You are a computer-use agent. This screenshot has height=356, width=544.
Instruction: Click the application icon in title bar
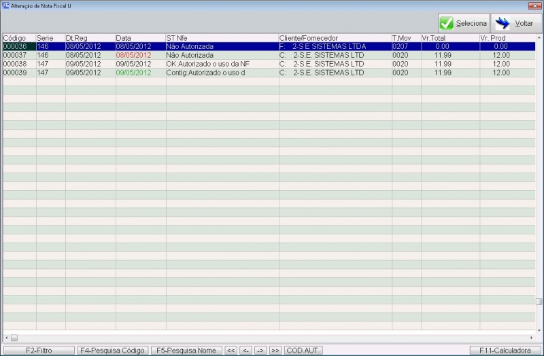pyautogui.click(x=5, y=5)
